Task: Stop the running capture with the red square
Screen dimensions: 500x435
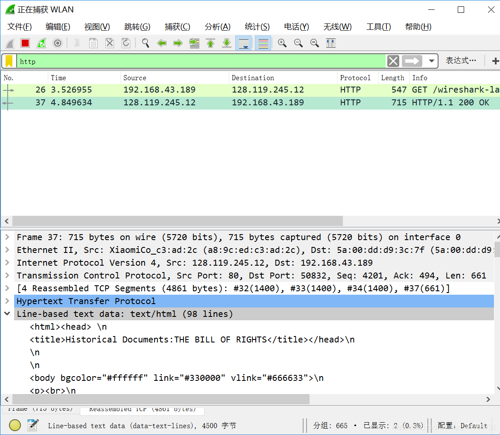Action: click(x=25, y=43)
